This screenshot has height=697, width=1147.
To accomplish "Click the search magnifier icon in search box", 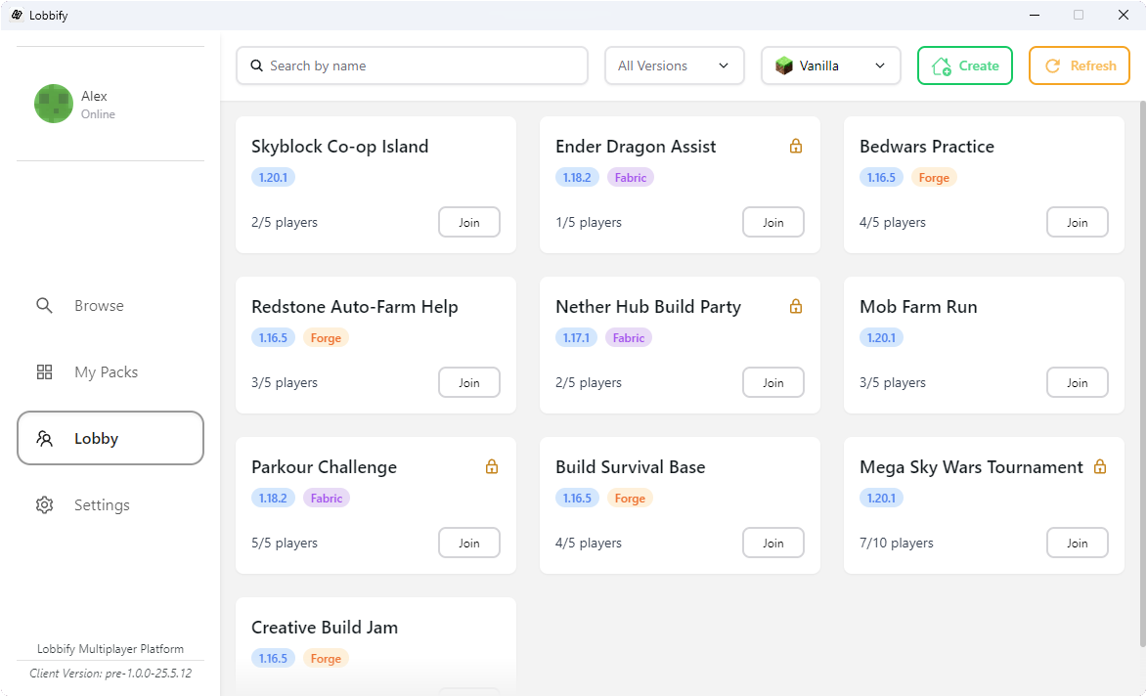I will 257,65.
